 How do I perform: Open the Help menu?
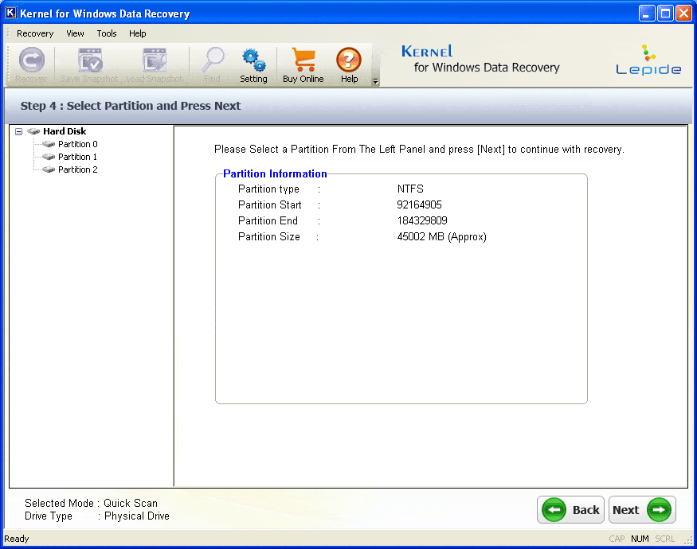137,33
